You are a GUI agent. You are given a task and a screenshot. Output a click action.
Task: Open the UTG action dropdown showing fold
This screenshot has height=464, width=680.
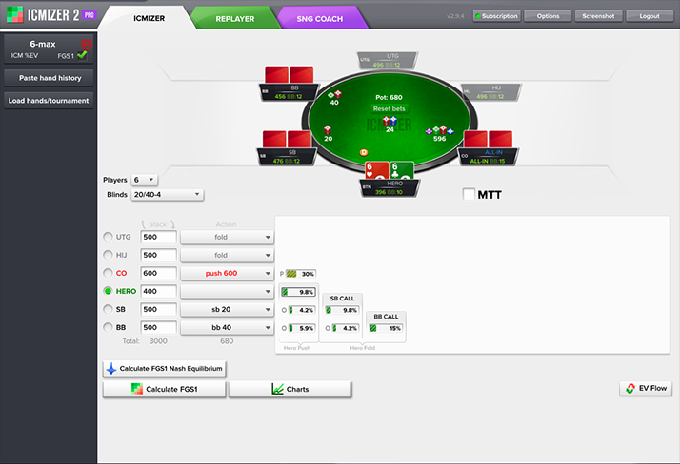(227, 237)
